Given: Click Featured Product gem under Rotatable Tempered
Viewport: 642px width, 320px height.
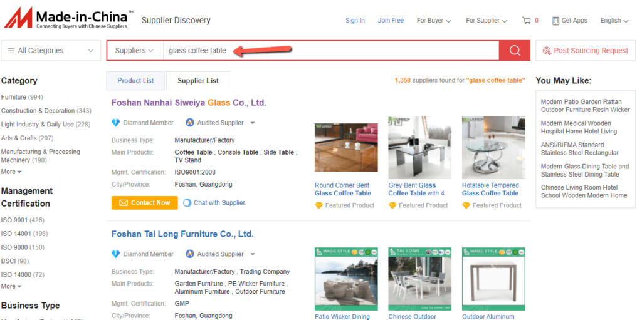Looking at the screenshot, I should tap(466, 205).
